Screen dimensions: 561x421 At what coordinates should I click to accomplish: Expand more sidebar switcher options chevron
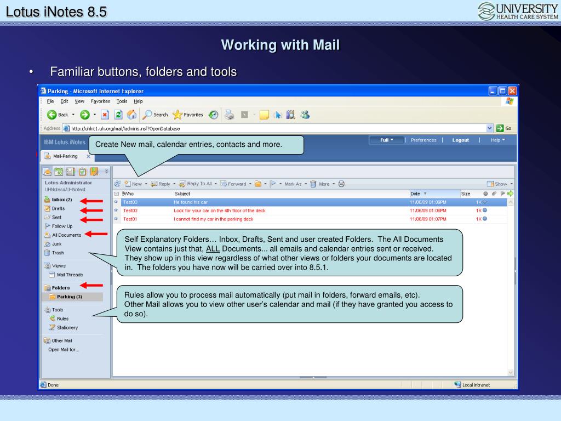tap(106, 172)
